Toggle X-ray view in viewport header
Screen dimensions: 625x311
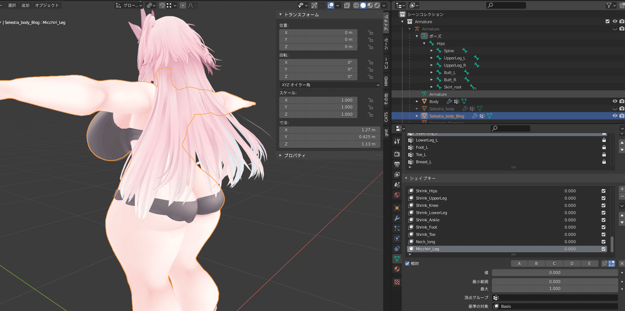347,5
